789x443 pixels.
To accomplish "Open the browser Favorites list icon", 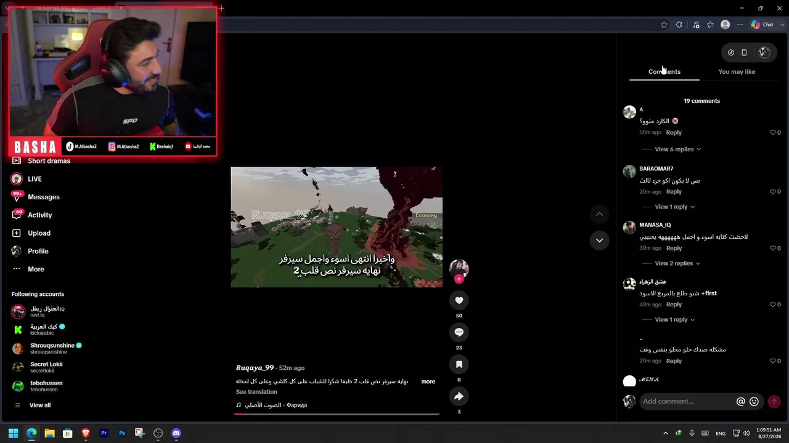I will pos(711,25).
